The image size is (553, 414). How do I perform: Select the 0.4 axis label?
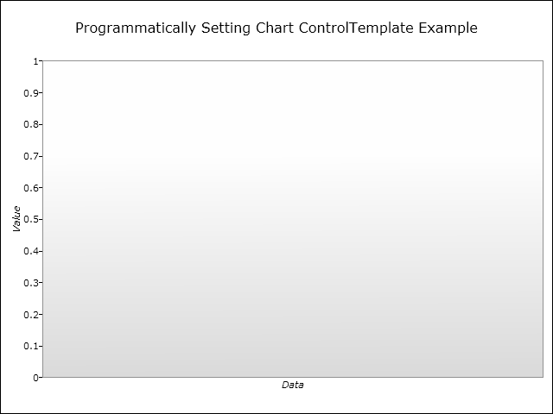[31, 251]
